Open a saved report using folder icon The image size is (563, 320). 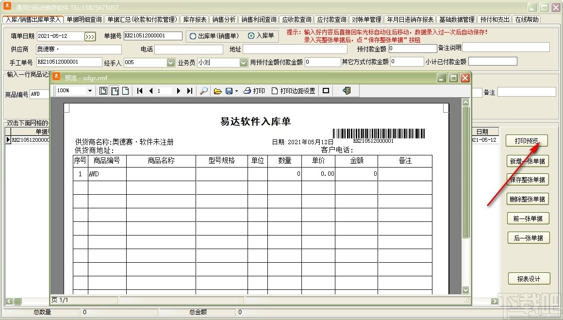point(217,91)
